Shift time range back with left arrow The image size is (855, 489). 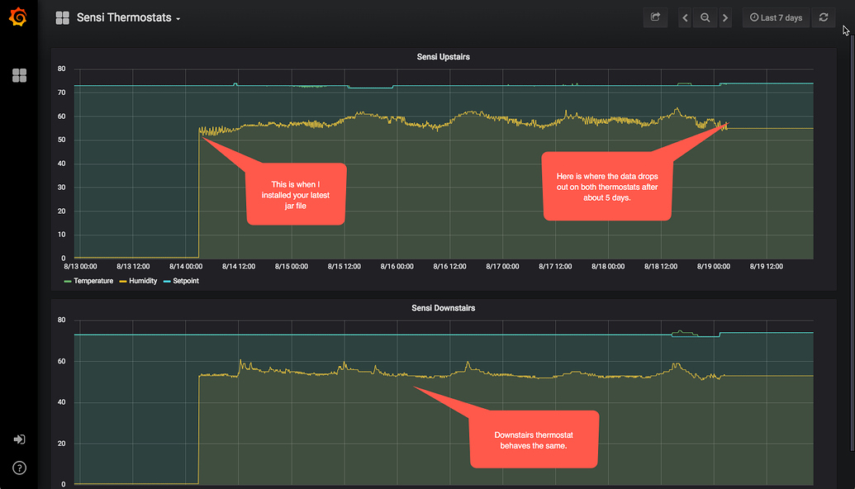(x=685, y=17)
